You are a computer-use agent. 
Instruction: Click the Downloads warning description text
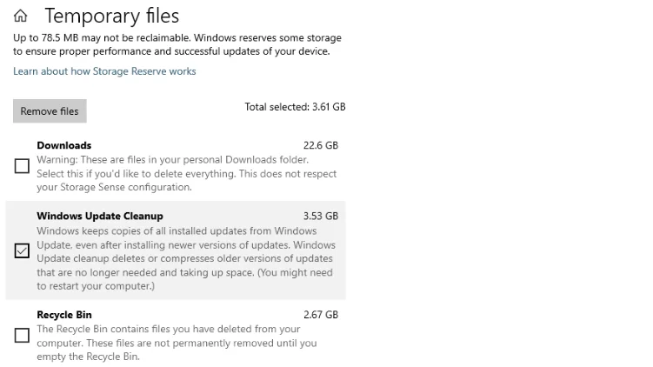point(187,174)
